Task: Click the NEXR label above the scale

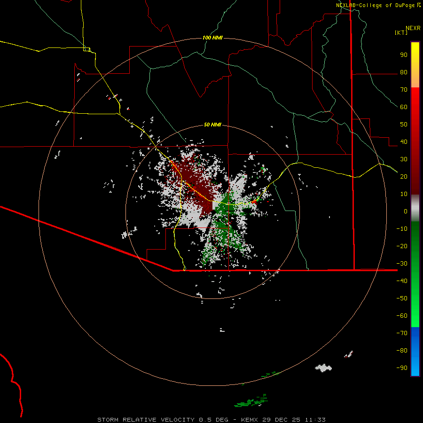Action: (413, 28)
